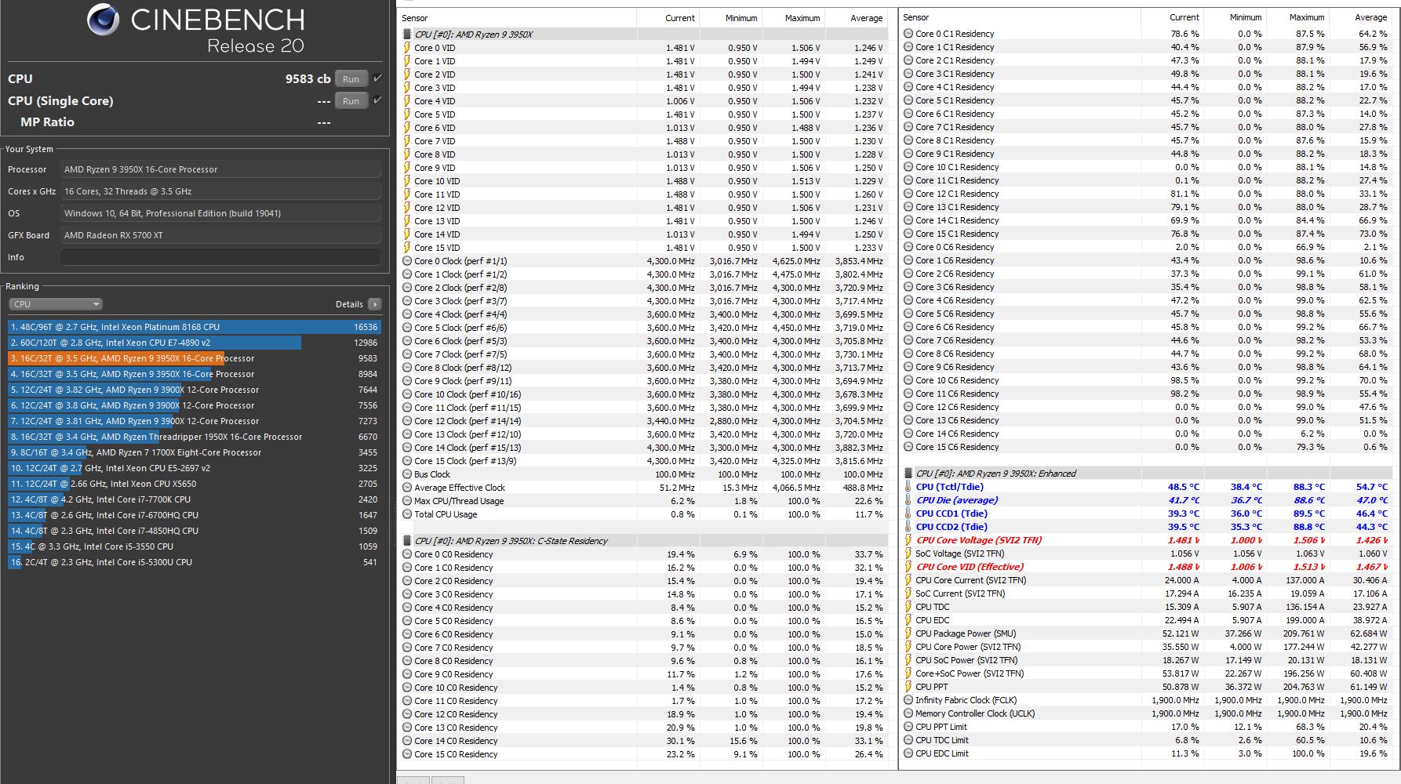
Task: Toggle the checkmark for the CPU test
Action: [378, 78]
